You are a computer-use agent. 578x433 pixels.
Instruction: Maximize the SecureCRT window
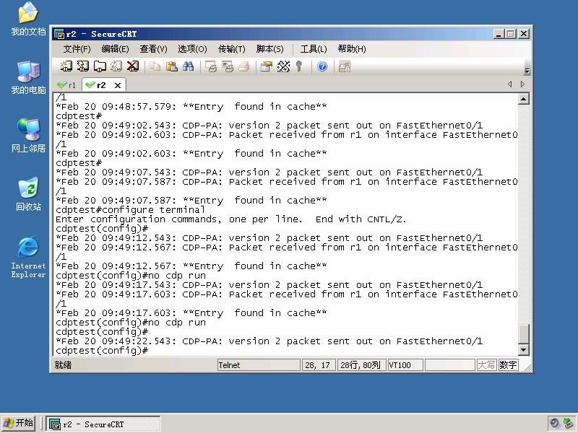[x=511, y=34]
